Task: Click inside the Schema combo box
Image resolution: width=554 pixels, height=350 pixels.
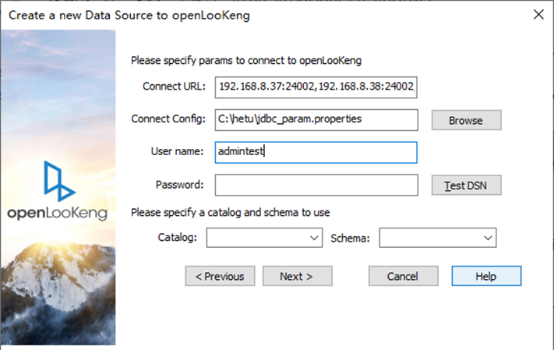Action: coord(438,238)
